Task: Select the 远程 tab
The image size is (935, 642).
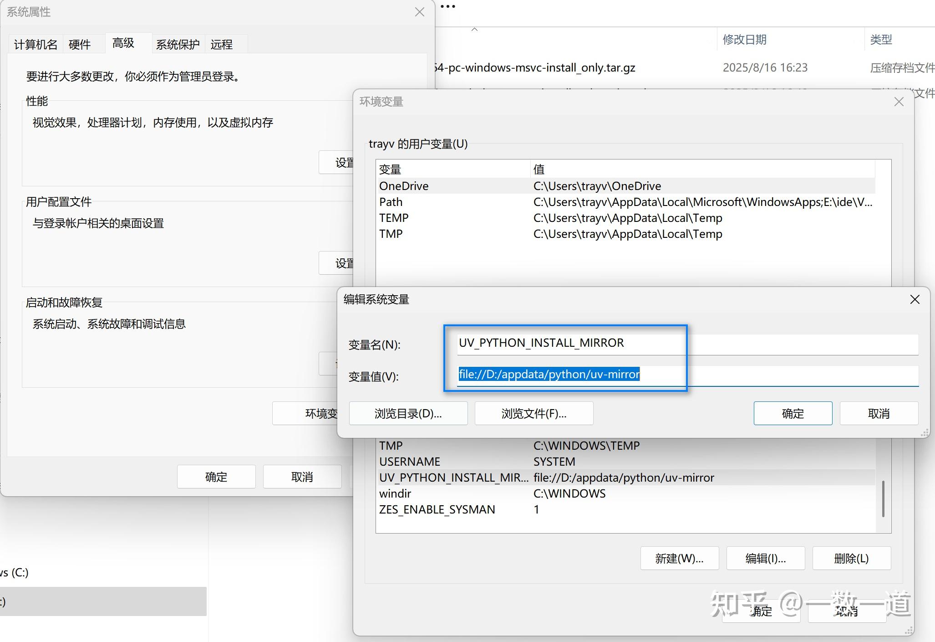Action: [222, 44]
